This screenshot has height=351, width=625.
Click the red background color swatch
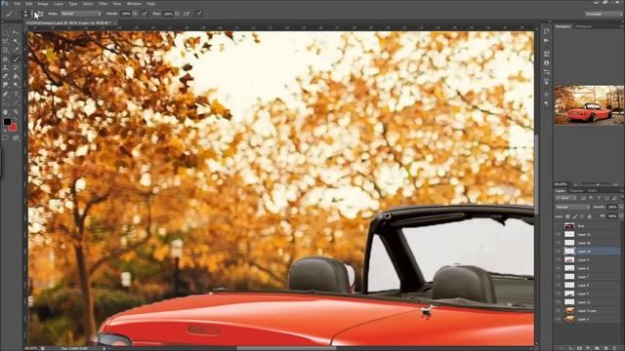[x=13, y=128]
